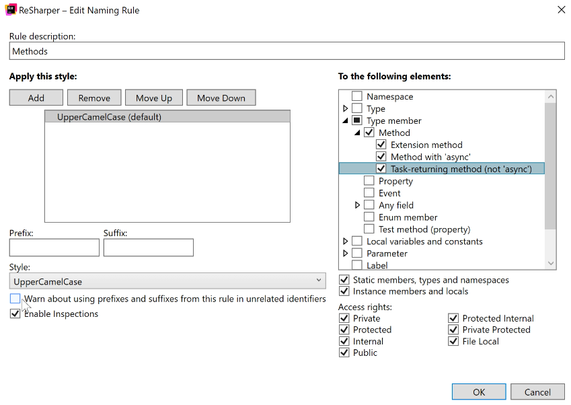
Task: Check the Property element checkbox
Action: tap(369, 181)
